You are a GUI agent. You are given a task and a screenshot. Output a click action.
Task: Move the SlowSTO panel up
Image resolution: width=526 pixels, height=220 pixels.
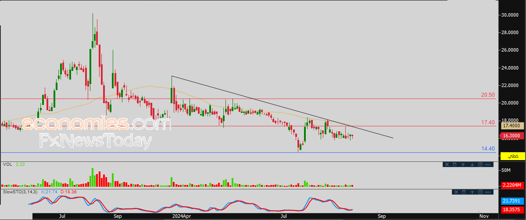pos(472,192)
